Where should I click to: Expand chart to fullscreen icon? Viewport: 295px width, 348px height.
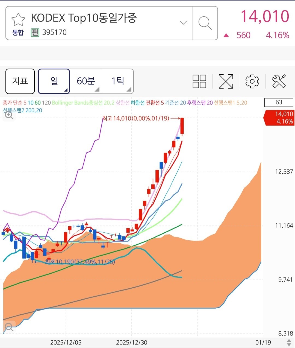(x=226, y=81)
